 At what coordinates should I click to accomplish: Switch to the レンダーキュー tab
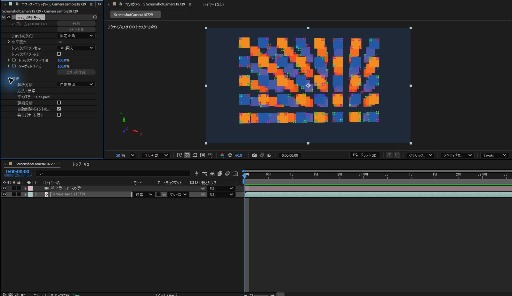click(x=82, y=164)
